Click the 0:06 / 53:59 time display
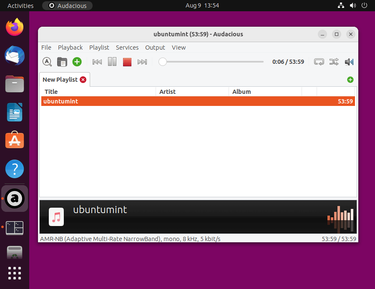Image resolution: width=375 pixels, height=289 pixels. 288,62
